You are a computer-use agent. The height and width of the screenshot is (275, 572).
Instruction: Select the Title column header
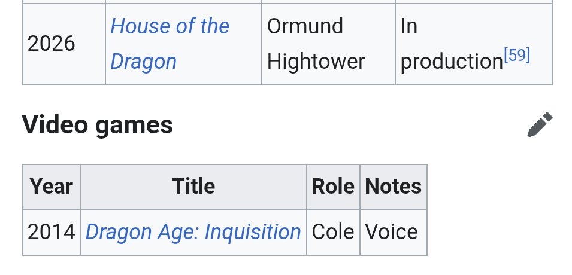click(x=193, y=187)
